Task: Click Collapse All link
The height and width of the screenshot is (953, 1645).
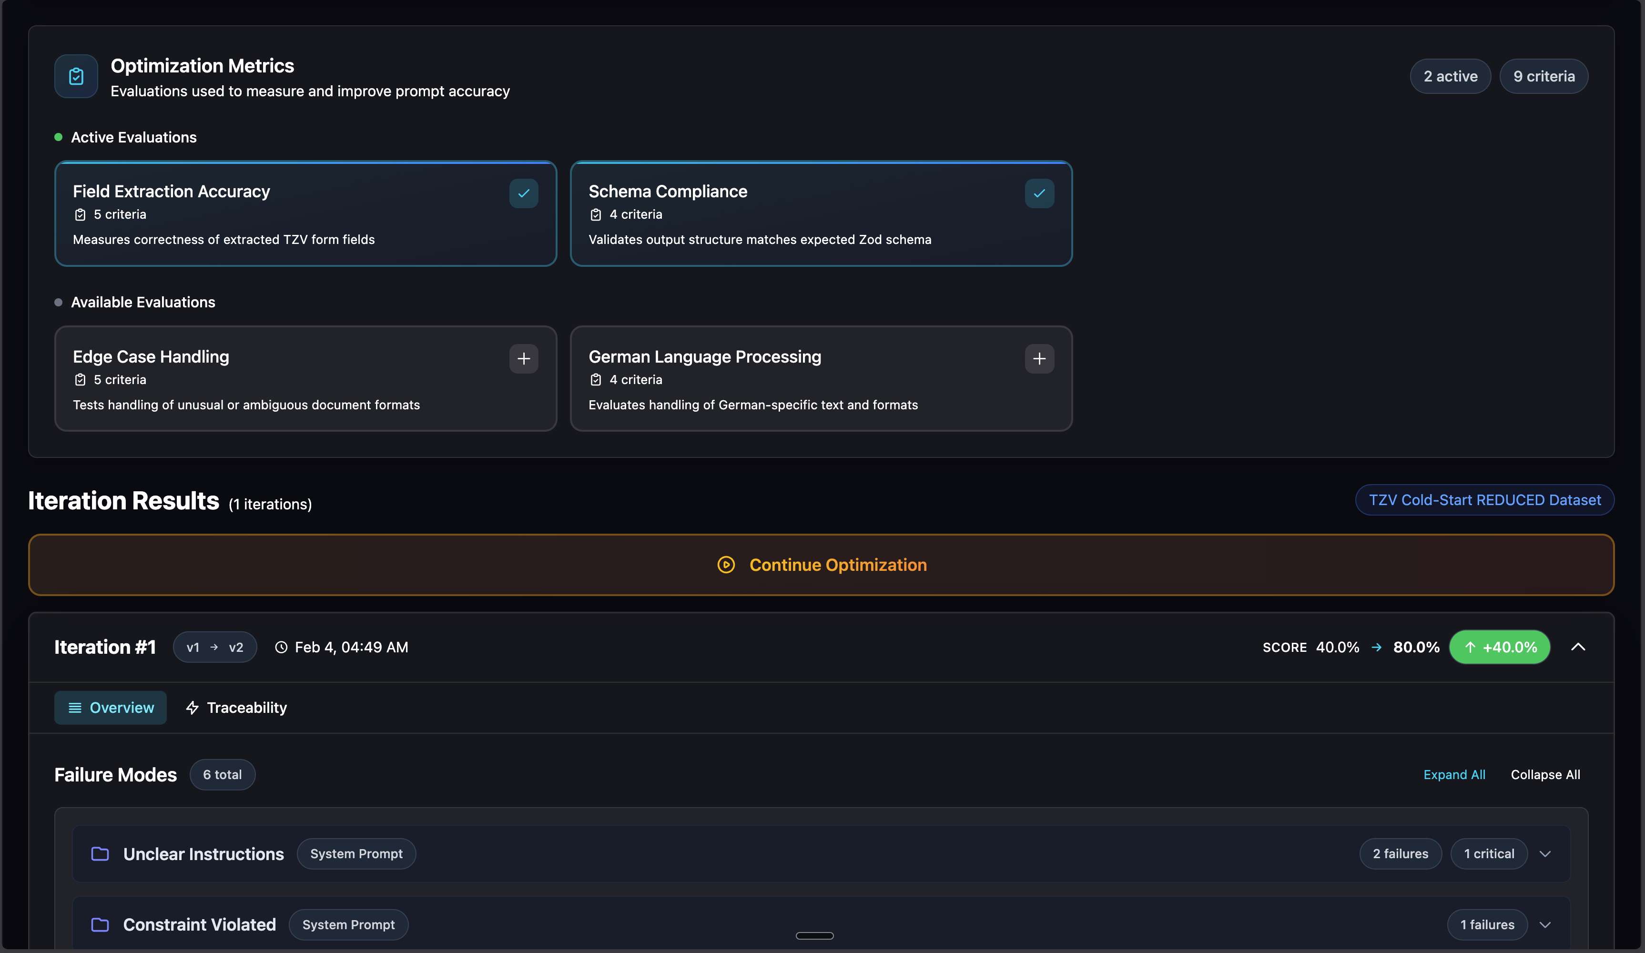Action: (x=1545, y=774)
